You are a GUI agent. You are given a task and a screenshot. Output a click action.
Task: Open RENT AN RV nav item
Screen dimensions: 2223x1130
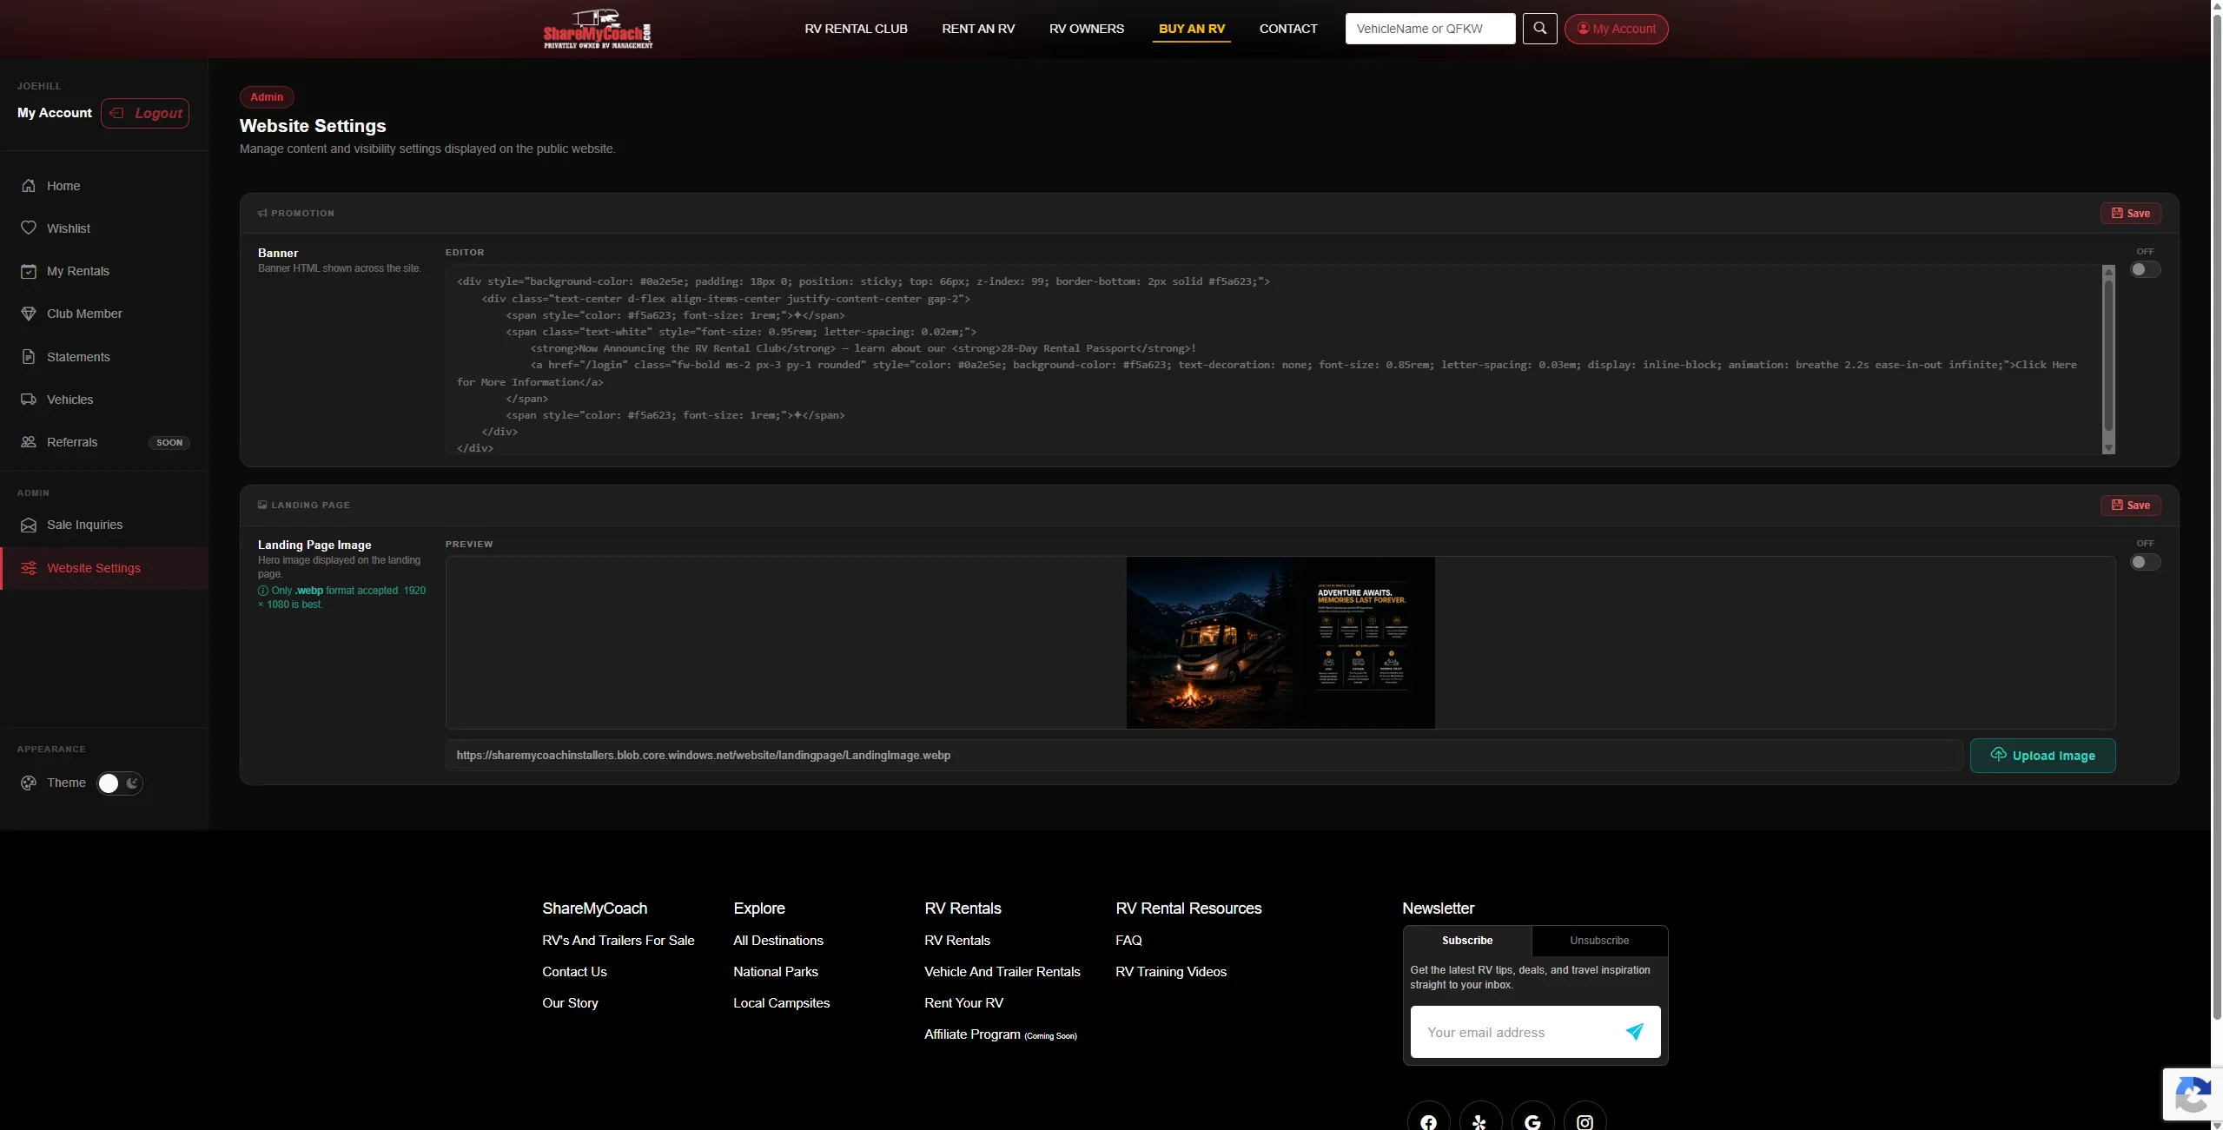tap(978, 29)
